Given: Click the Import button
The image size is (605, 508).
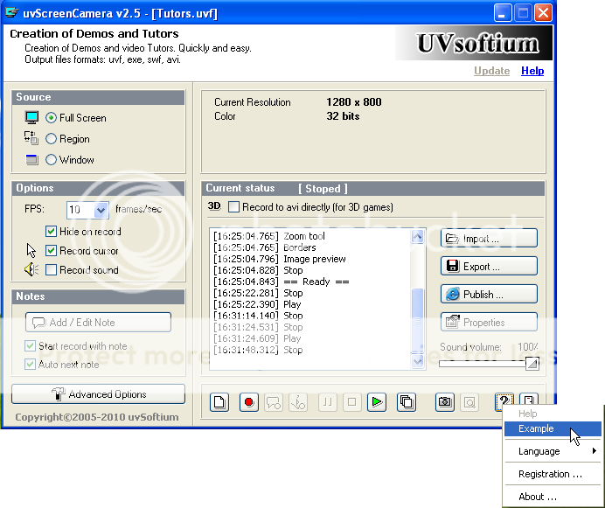Looking at the screenshot, I should 489,238.
